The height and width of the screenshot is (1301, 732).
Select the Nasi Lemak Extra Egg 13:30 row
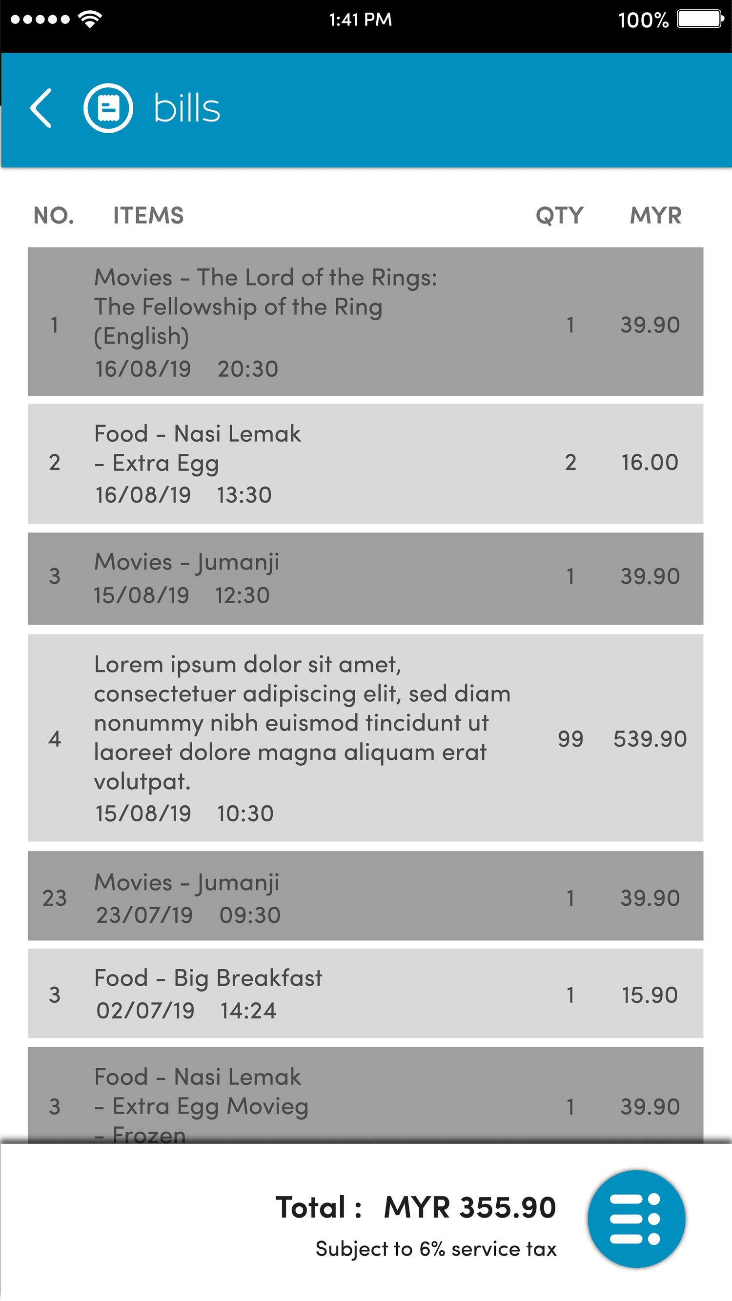[365, 463]
